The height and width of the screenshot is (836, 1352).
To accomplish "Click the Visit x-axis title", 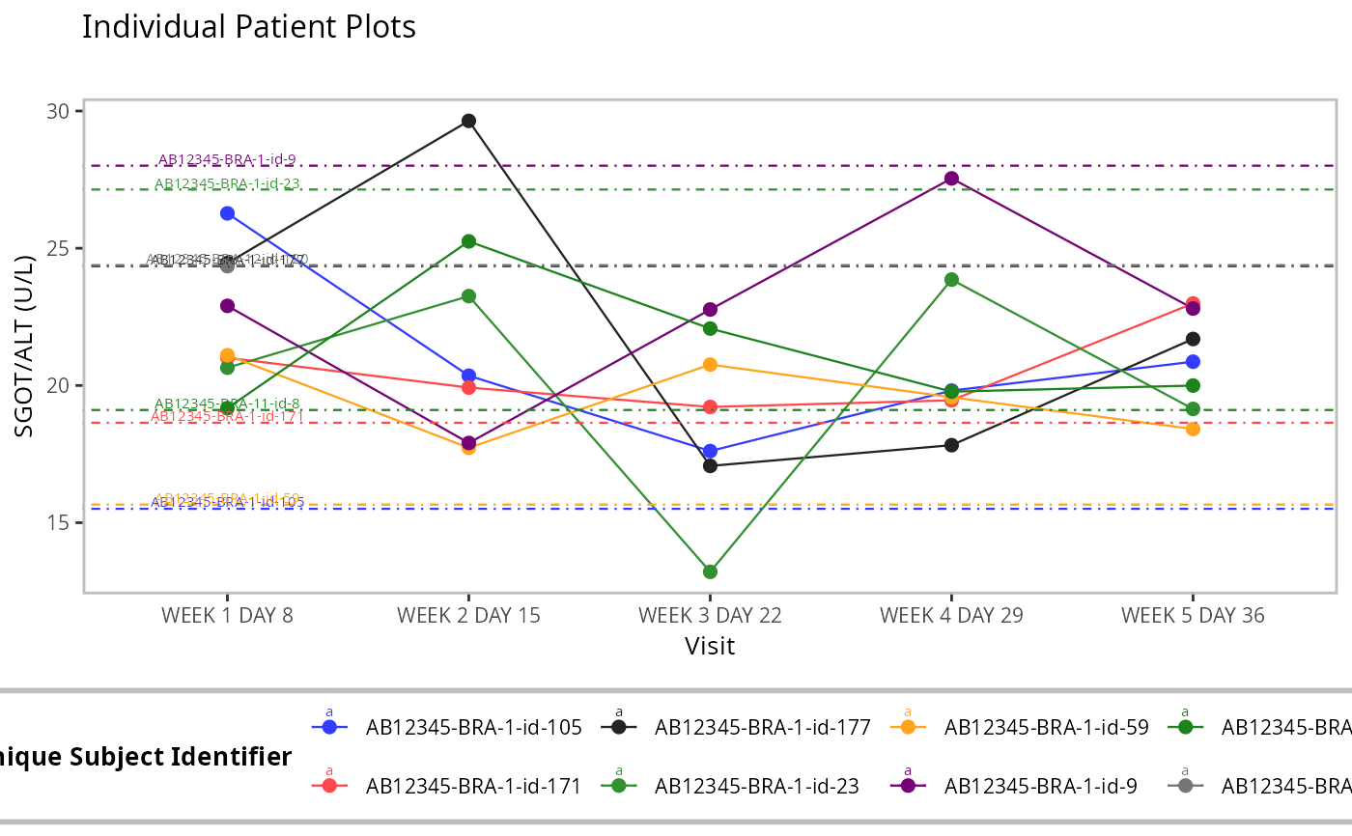I will (710, 646).
